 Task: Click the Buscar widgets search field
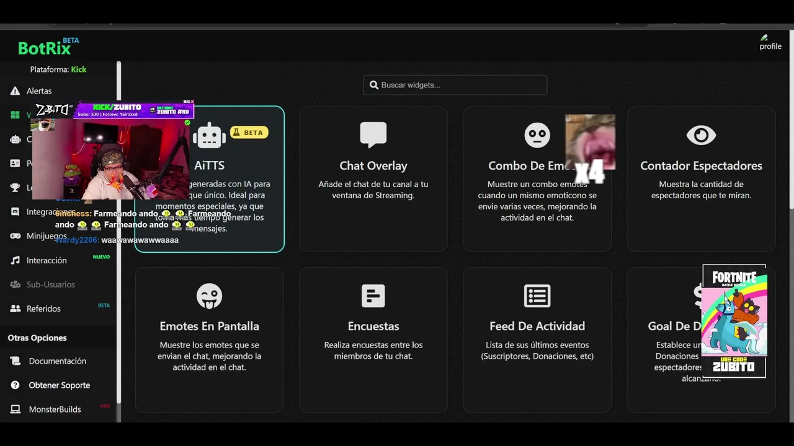(x=455, y=85)
